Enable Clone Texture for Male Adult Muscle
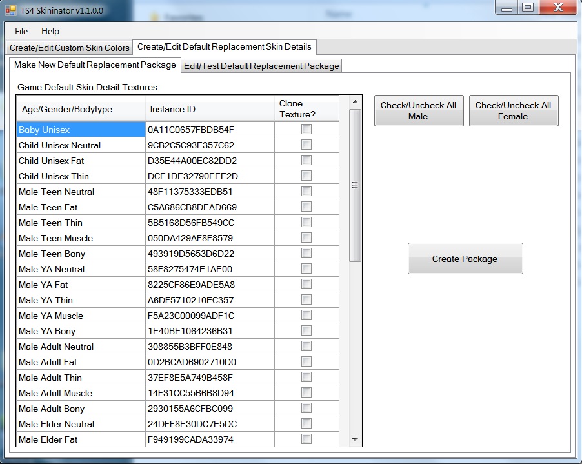 (x=306, y=393)
